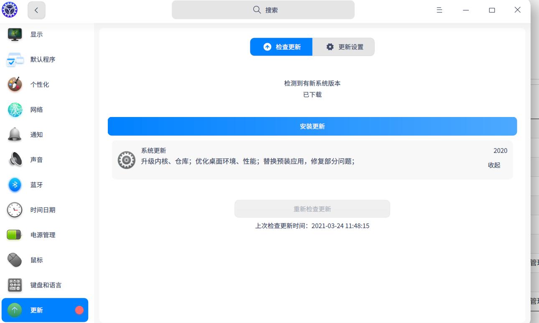Screen dimensions: 539x323
Task: Select the Personalization palette icon
Action: pos(15,84)
